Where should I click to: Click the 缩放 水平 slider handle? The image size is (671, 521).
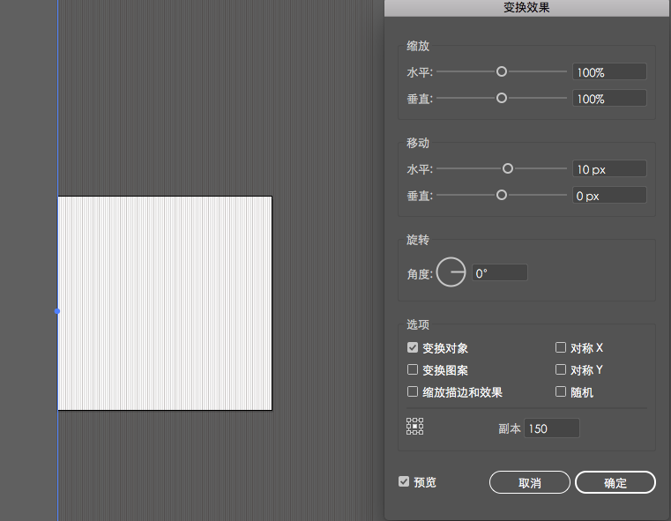pos(502,71)
